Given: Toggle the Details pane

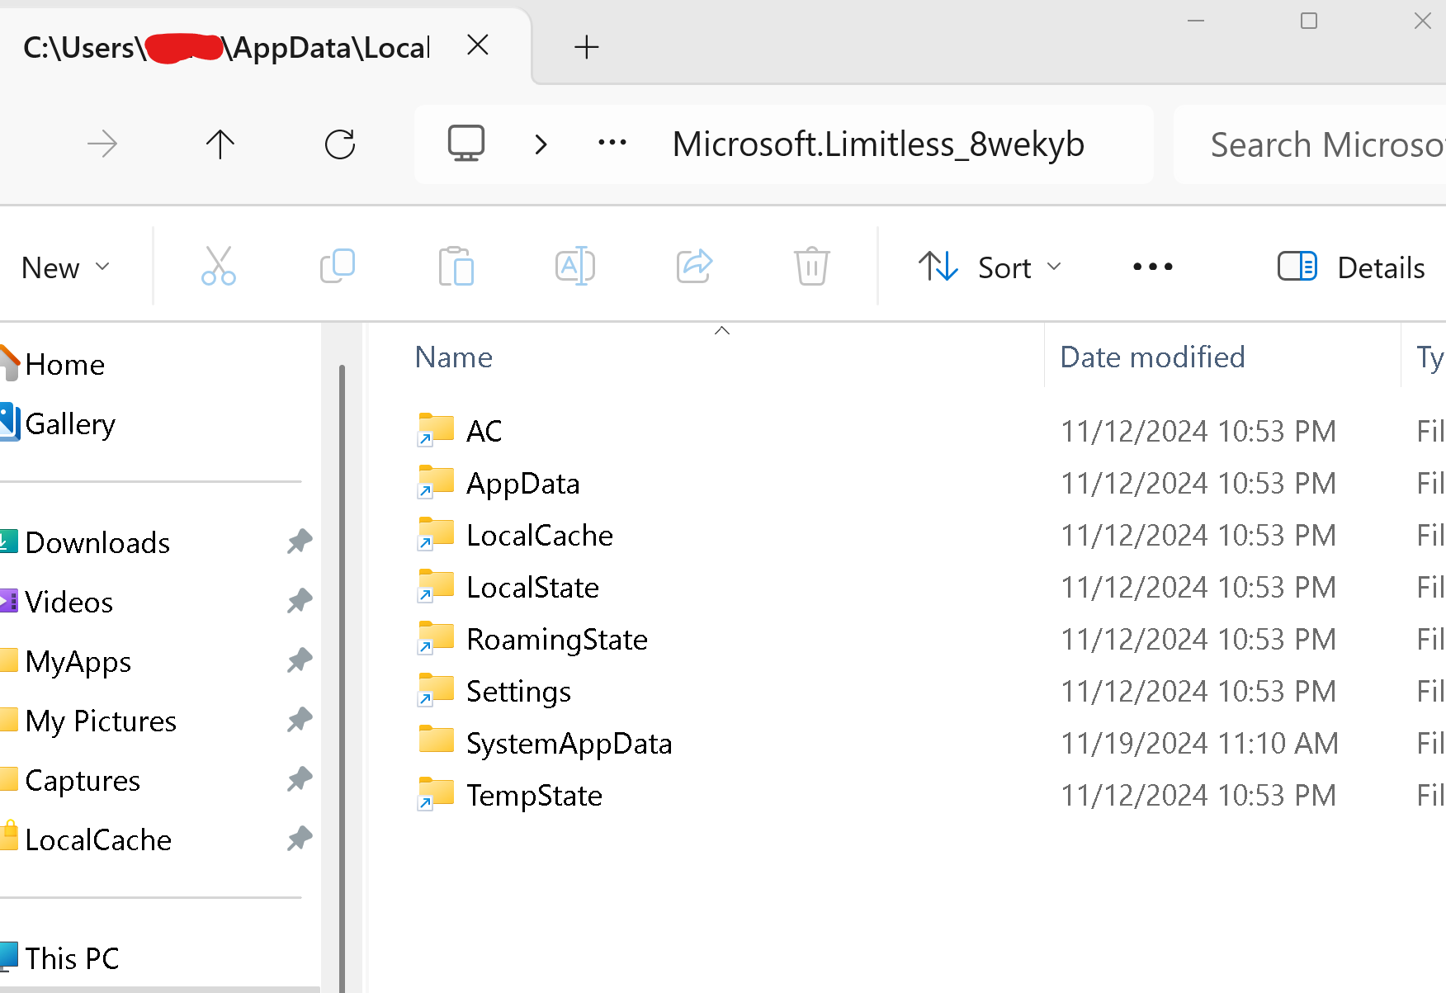Looking at the screenshot, I should 1351,267.
